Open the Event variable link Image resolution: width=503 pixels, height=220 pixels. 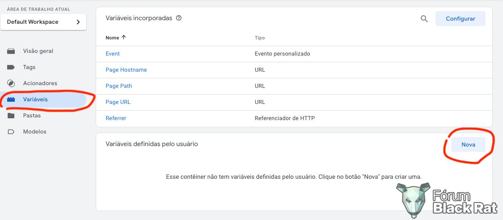(x=113, y=54)
